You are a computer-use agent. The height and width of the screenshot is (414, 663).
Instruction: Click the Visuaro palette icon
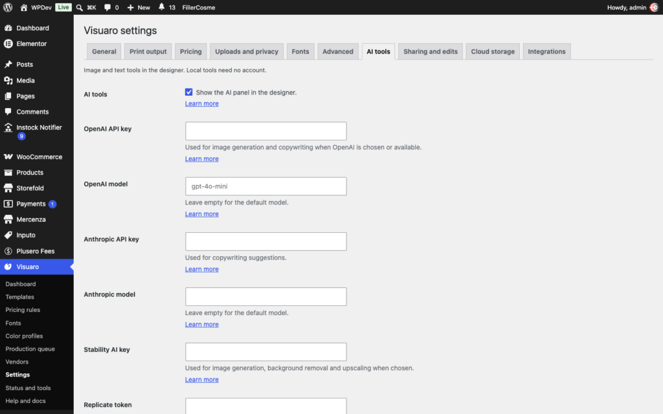coord(8,267)
